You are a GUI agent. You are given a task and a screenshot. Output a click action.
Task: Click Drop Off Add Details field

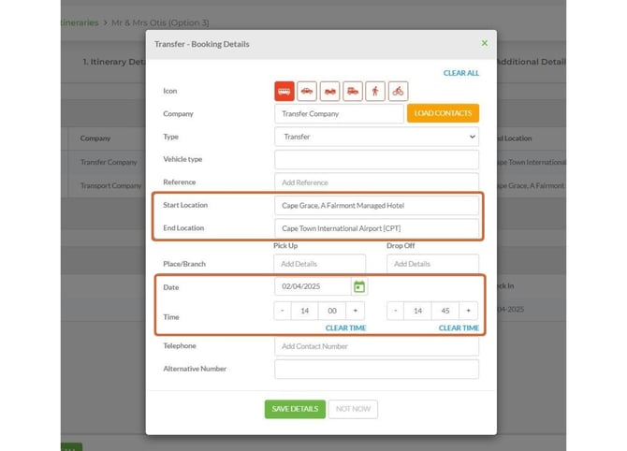(x=432, y=264)
